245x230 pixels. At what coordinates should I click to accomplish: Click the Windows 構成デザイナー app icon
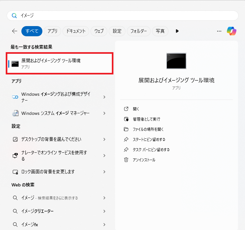pos(15,97)
